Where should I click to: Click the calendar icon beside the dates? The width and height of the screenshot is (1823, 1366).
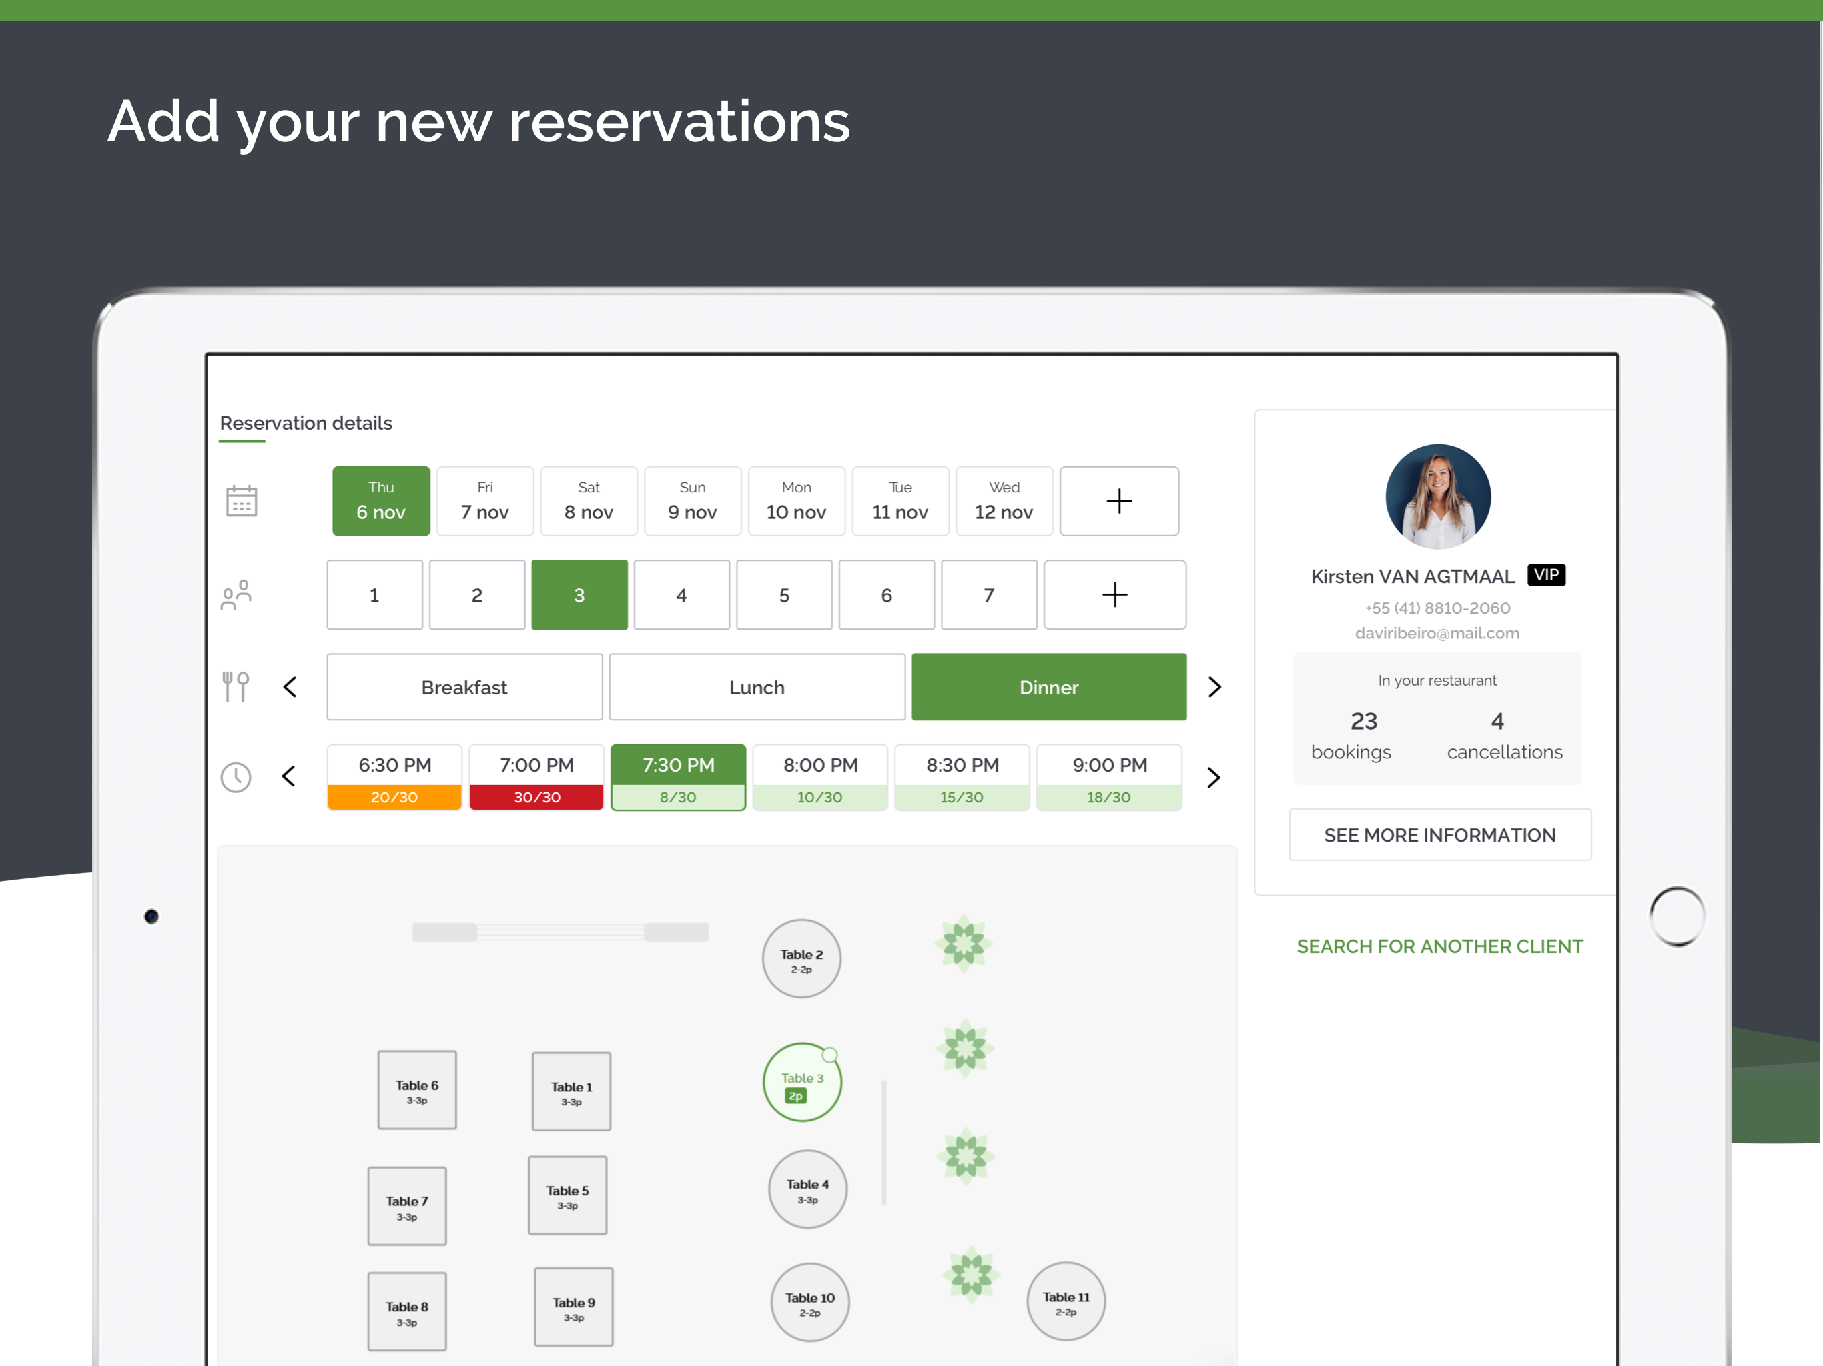(x=242, y=501)
